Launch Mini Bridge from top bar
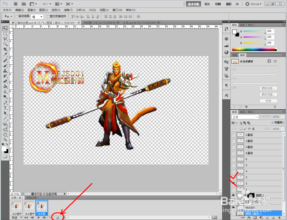287x220 pixels. (x=24, y=4)
